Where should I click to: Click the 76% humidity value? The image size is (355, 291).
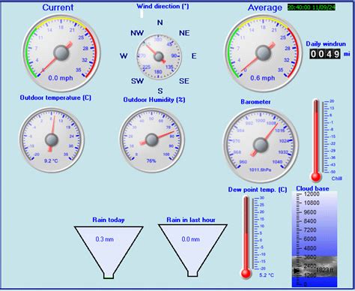(151, 160)
